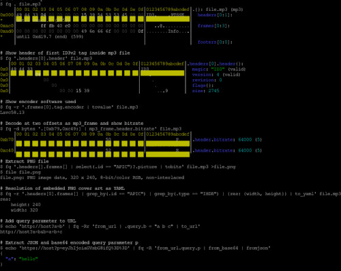
Task: Select the 'until 0xd19.7 (end) (599)' line
Action: point(50,37)
